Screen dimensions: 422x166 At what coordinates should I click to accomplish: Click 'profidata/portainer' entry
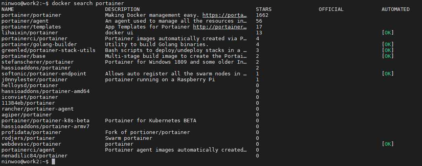tap(31, 132)
